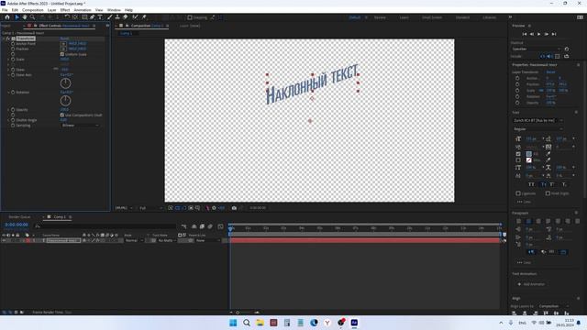This screenshot has height=330, width=587.
Task: Open the viewer magnification ratio dropdown
Action: [x=124, y=208]
